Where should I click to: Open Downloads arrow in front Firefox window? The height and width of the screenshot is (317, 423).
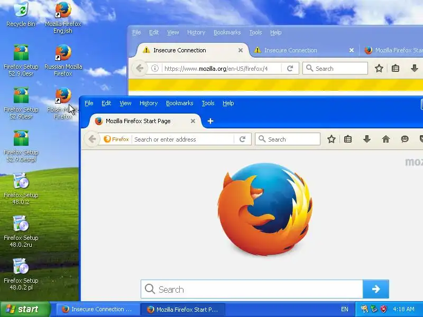pyautogui.click(x=367, y=139)
